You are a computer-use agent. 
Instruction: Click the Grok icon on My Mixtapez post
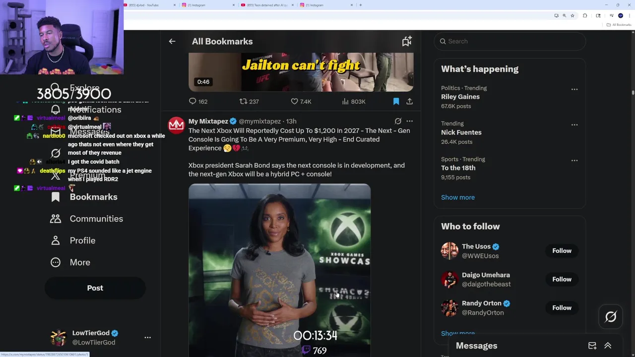point(398,121)
